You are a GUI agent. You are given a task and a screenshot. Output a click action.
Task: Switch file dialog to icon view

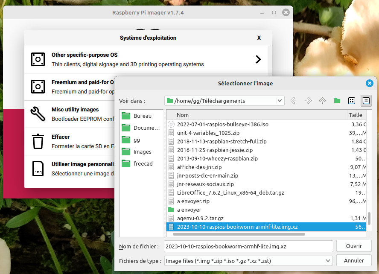(x=351, y=101)
